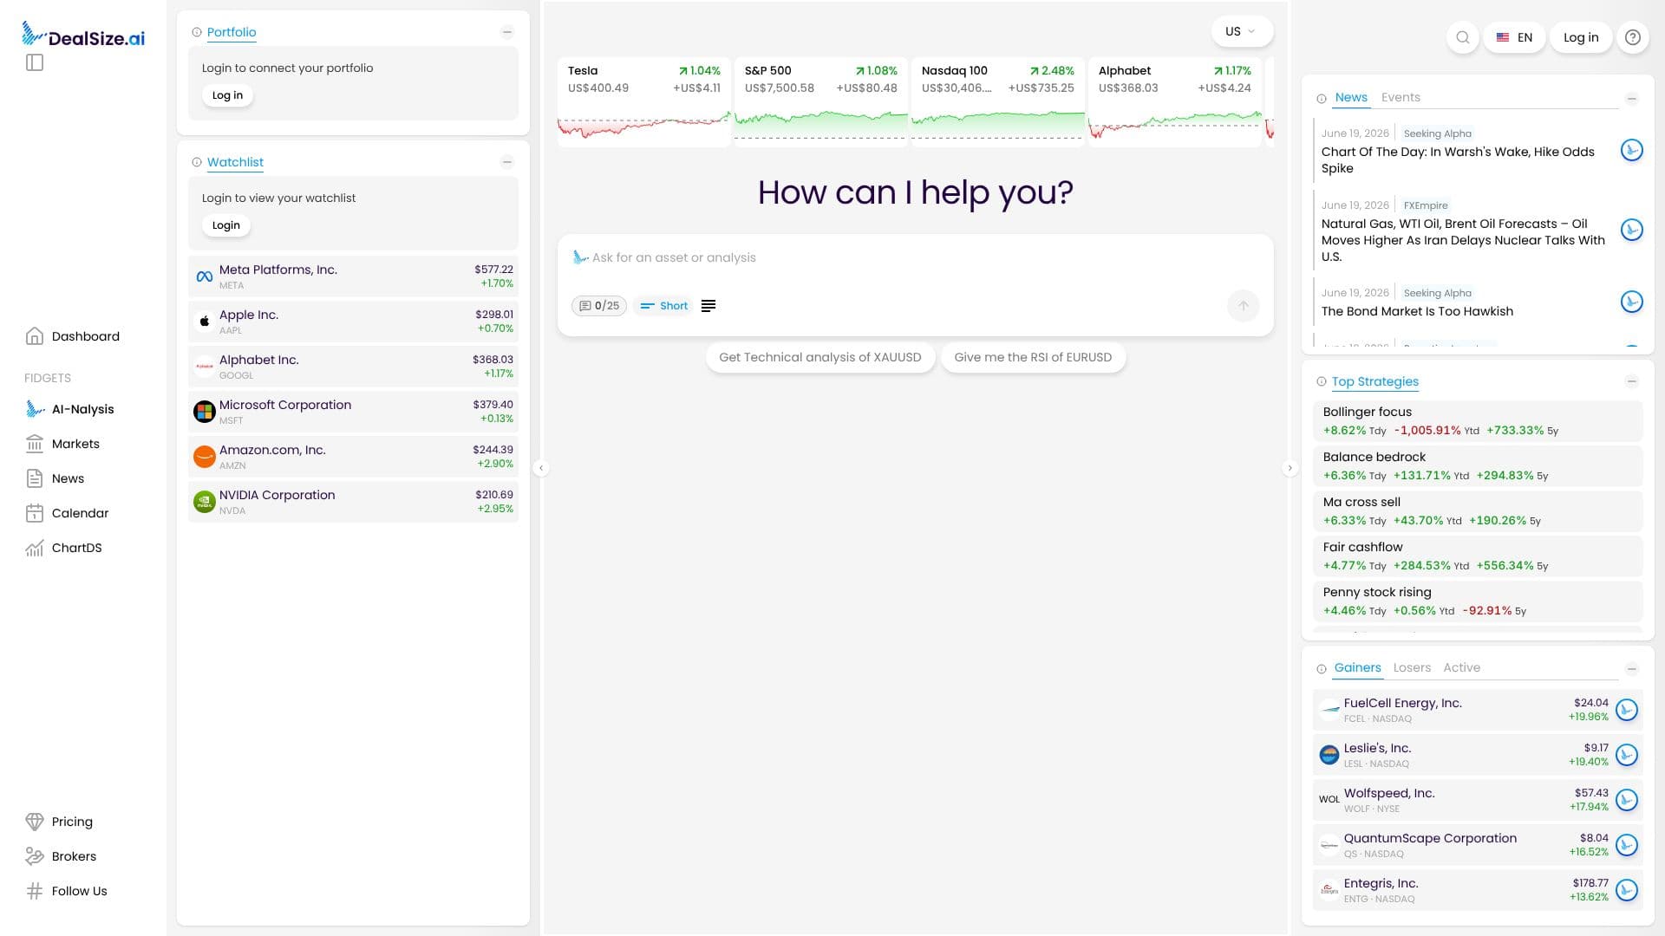Open AI analysis for The Bond Market news item
This screenshot has height=936, width=1665.
1632,302
